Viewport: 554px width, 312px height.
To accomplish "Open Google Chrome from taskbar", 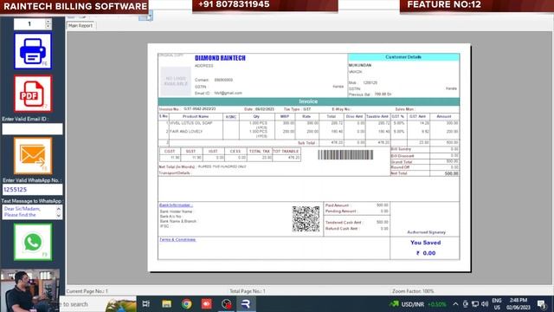I will point(187,304).
